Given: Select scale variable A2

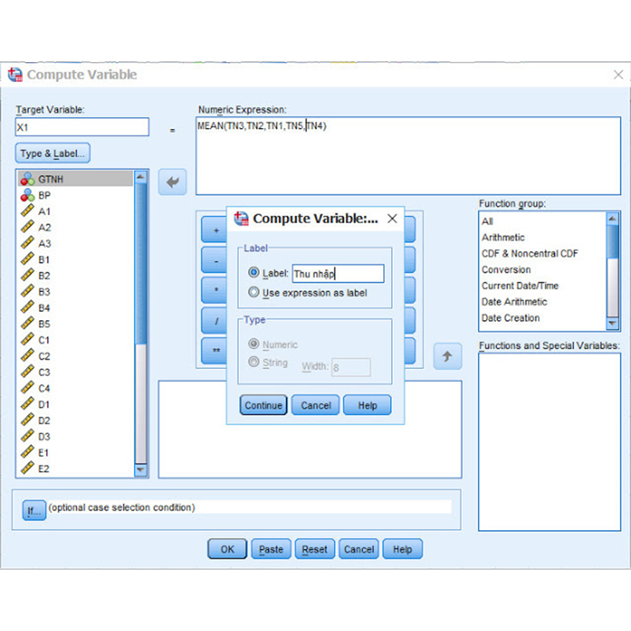Looking at the screenshot, I should coord(75,227).
